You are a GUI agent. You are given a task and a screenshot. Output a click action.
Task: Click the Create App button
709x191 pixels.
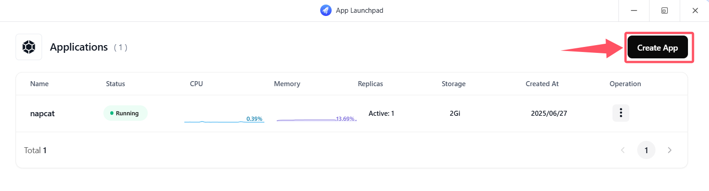[x=657, y=47]
